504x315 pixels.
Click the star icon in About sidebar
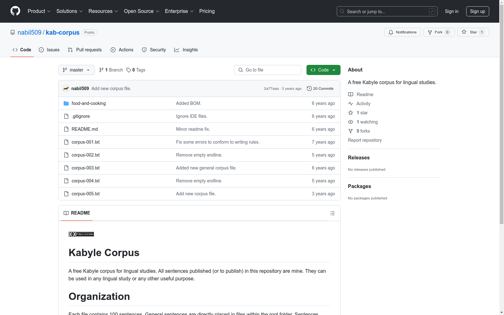pyautogui.click(x=351, y=113)
